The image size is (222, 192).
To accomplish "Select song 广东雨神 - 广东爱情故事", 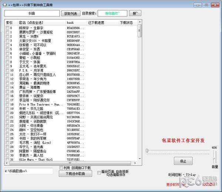I will (37, 92).
